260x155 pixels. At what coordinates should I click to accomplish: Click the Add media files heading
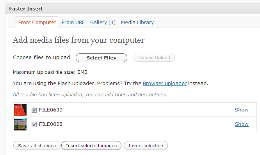pyautogui.click(x=78, y=40)
